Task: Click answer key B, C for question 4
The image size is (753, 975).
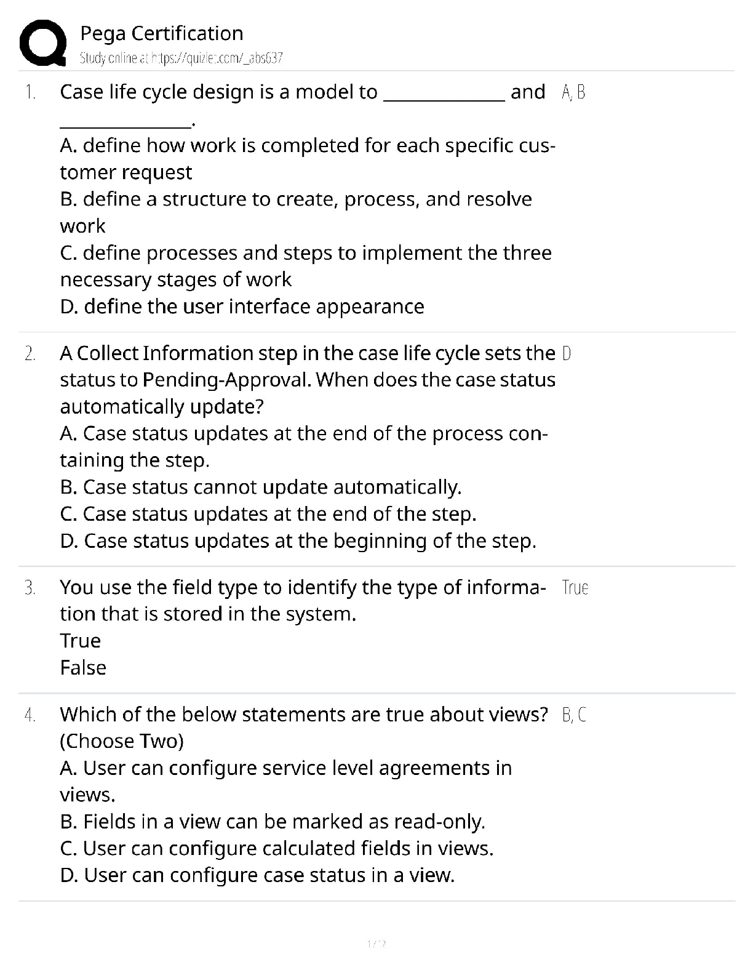Action: coord(574,715)
